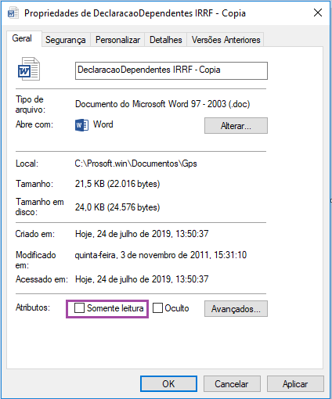Image resolution: width=332 pixels, height=399 pixels.
Task: Click the blue Word app icon next to Abre com
Action: 81,125
